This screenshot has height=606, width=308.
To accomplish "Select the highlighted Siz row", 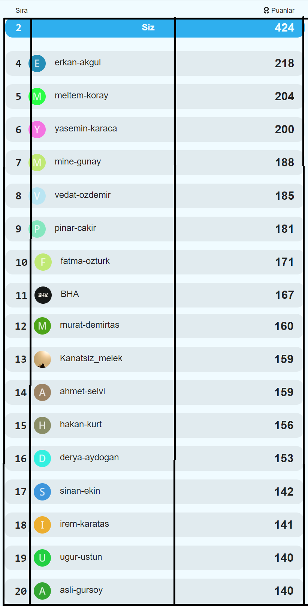I will pos(154,28).
